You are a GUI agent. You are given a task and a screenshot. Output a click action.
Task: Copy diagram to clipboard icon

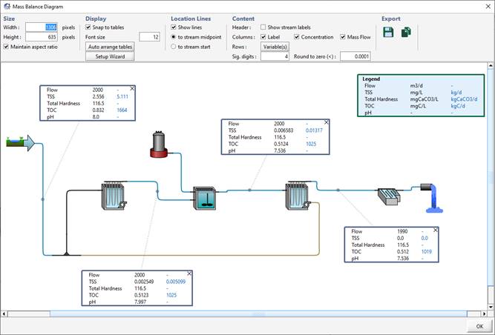click(x=406, y=32)
